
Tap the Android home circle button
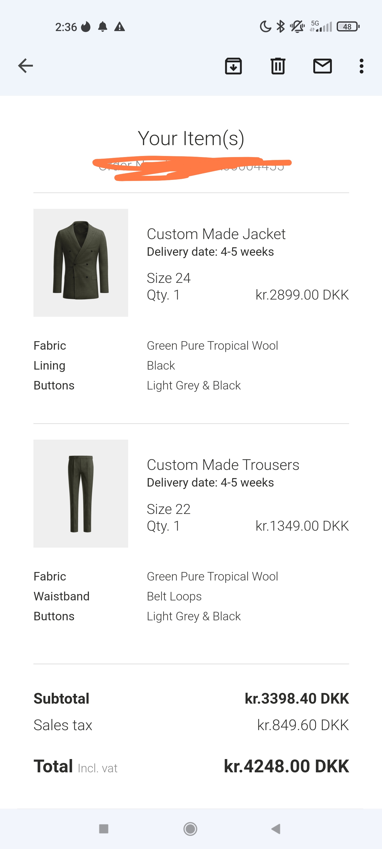[190, 829]
